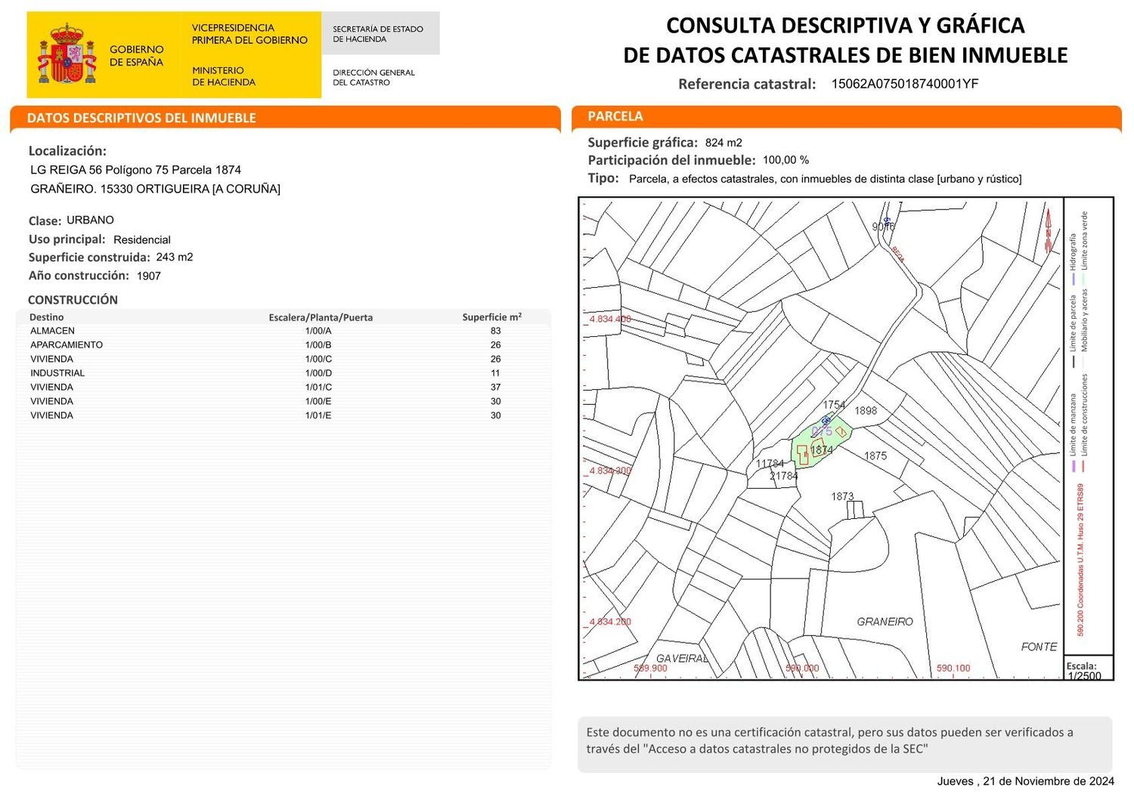Click the surface value '83' for ALMACEN
Image resolution: width=1134 pixels, height=800 pixels.
tap(495, 331)
